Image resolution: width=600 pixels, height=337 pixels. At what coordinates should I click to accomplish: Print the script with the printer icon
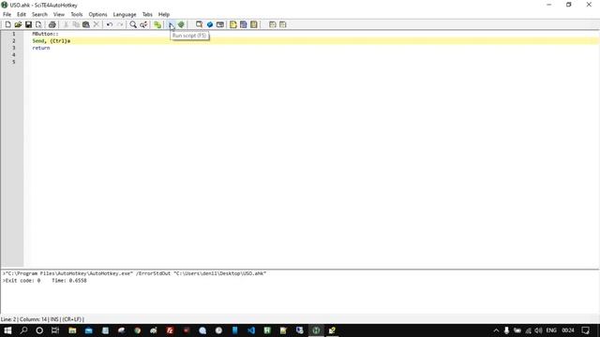(x=52, y=25)
